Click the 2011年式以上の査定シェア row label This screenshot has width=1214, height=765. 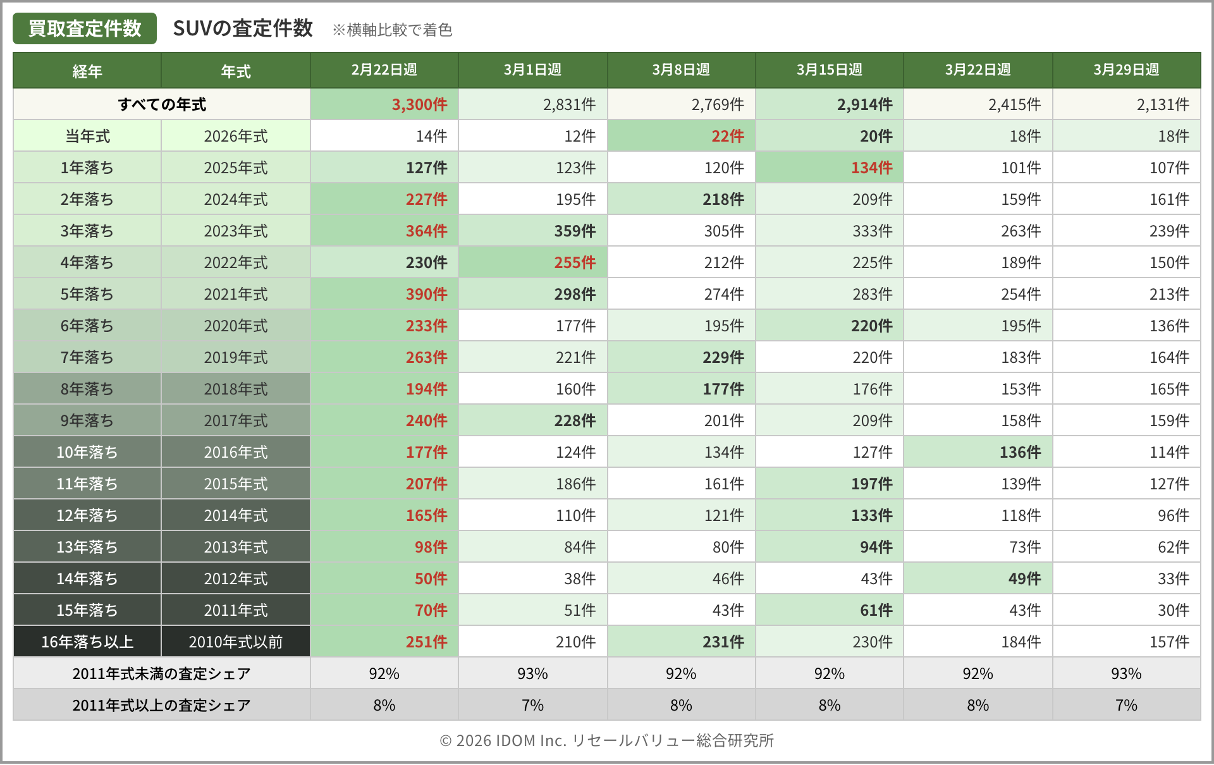coord(162,705)
